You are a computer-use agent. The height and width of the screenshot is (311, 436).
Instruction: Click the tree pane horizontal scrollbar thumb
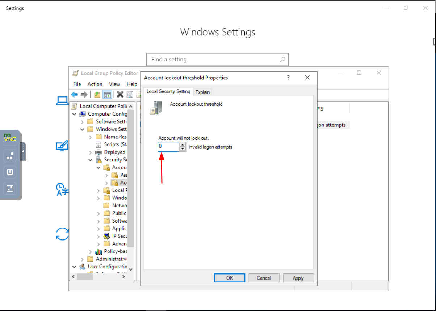coord(85,277)
